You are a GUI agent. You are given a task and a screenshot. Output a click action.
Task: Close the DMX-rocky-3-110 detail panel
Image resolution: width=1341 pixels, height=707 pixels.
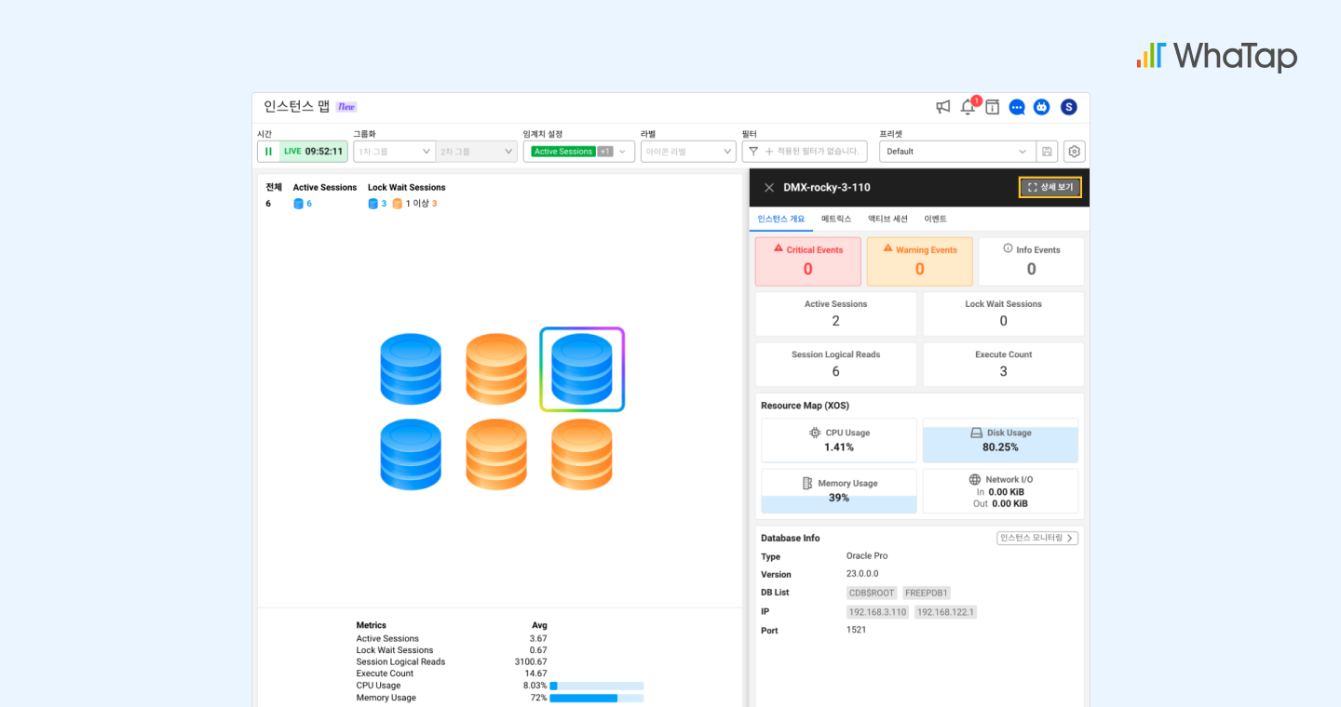[769, 188]
